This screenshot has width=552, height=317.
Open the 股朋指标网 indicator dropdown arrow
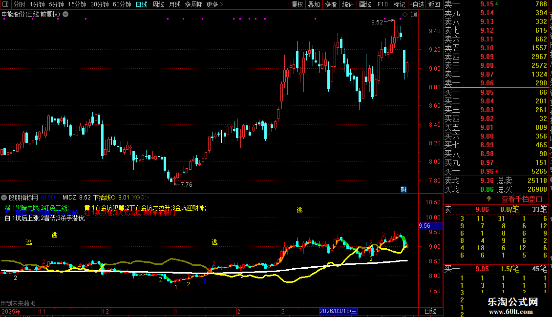click(4, 198)
